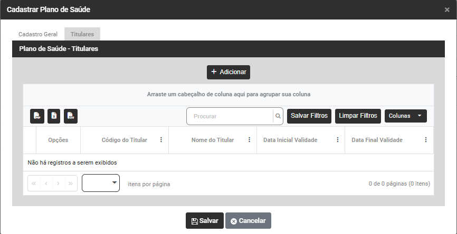
Task: Open Código do Titular column menu
Action: click(x=161, y=140)
